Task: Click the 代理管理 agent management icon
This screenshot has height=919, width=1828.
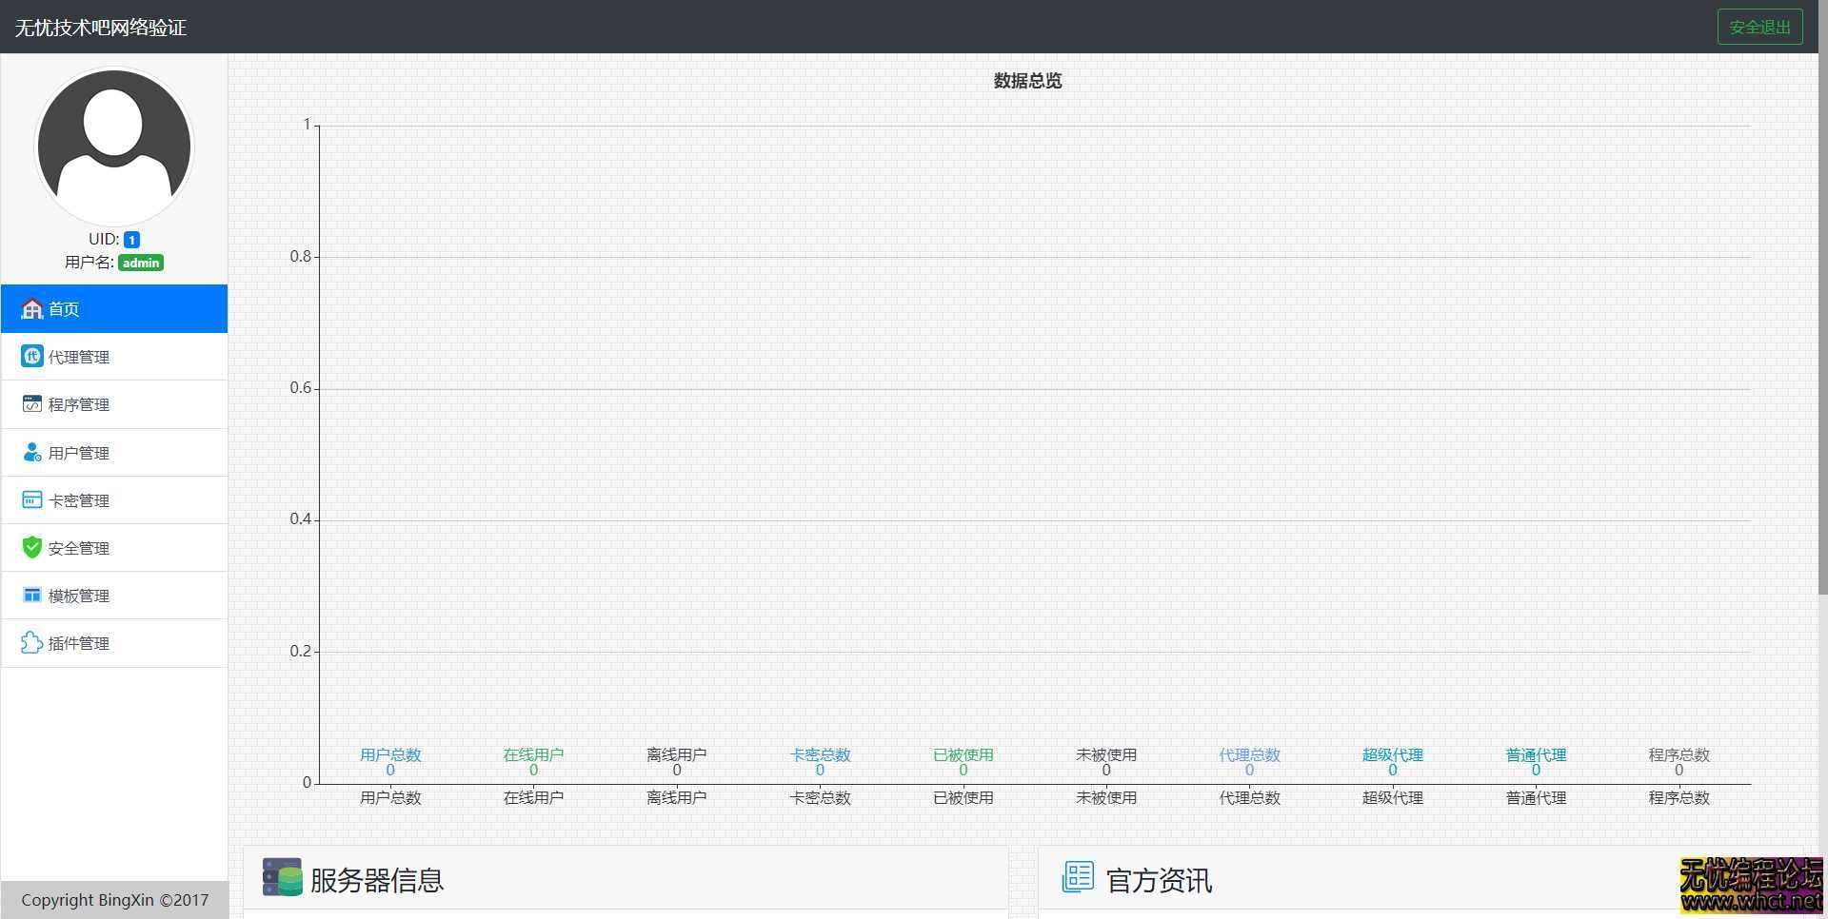Action: pos(31,356)
